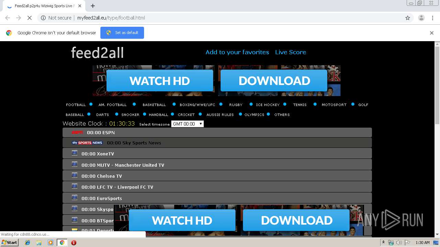Open a new browser tab
Image resolution: width=440 pixels, height=247 pixels.
point(93,6)
